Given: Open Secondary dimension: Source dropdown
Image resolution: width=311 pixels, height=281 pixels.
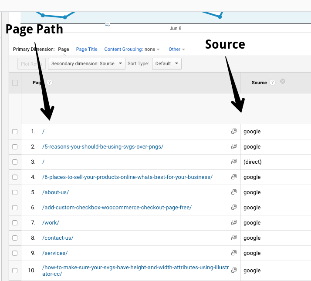Looking at the screenshot, I should [x=86, y=64].
